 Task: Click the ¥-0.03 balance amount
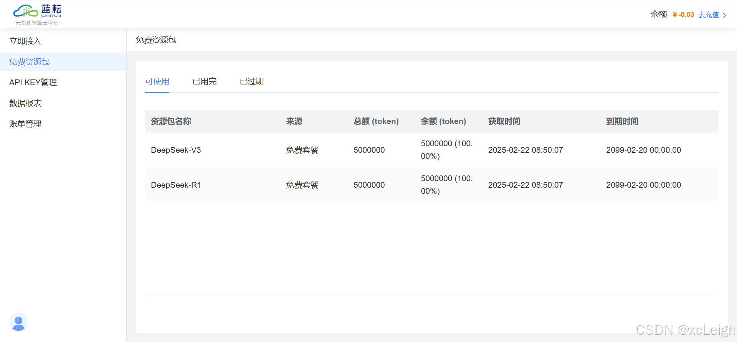(x=683, y=15)
